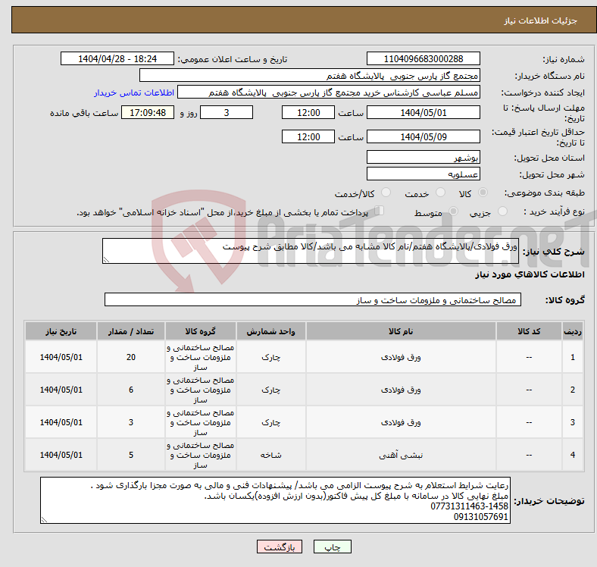The width and height of the screenshot is (597, 567).
Task: Select the خدمت radio button
Action: pyautogui.click(x=440, y=193)
